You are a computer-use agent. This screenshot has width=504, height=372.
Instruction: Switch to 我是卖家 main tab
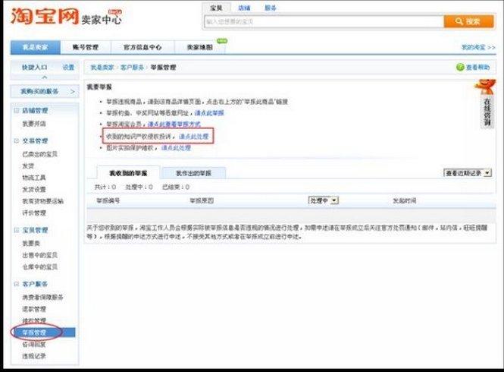coord(36,47)
